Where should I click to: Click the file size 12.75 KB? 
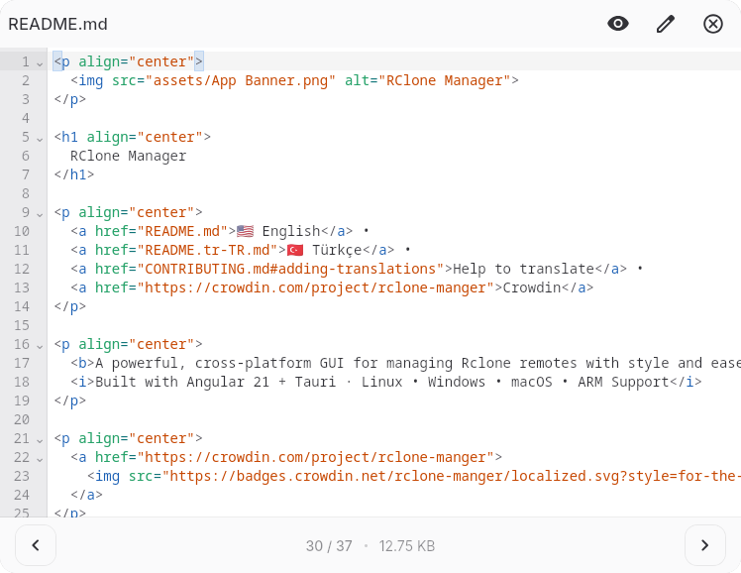pos(406,545)
